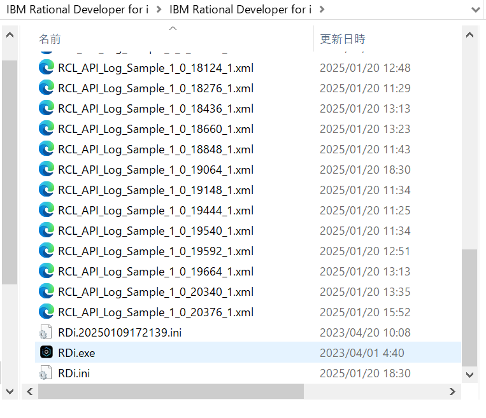Click the Edge icon of RCL_API_Log_Sample_1_0_18124_1.xml
486x418 pixels.
(x=46, y=67)
